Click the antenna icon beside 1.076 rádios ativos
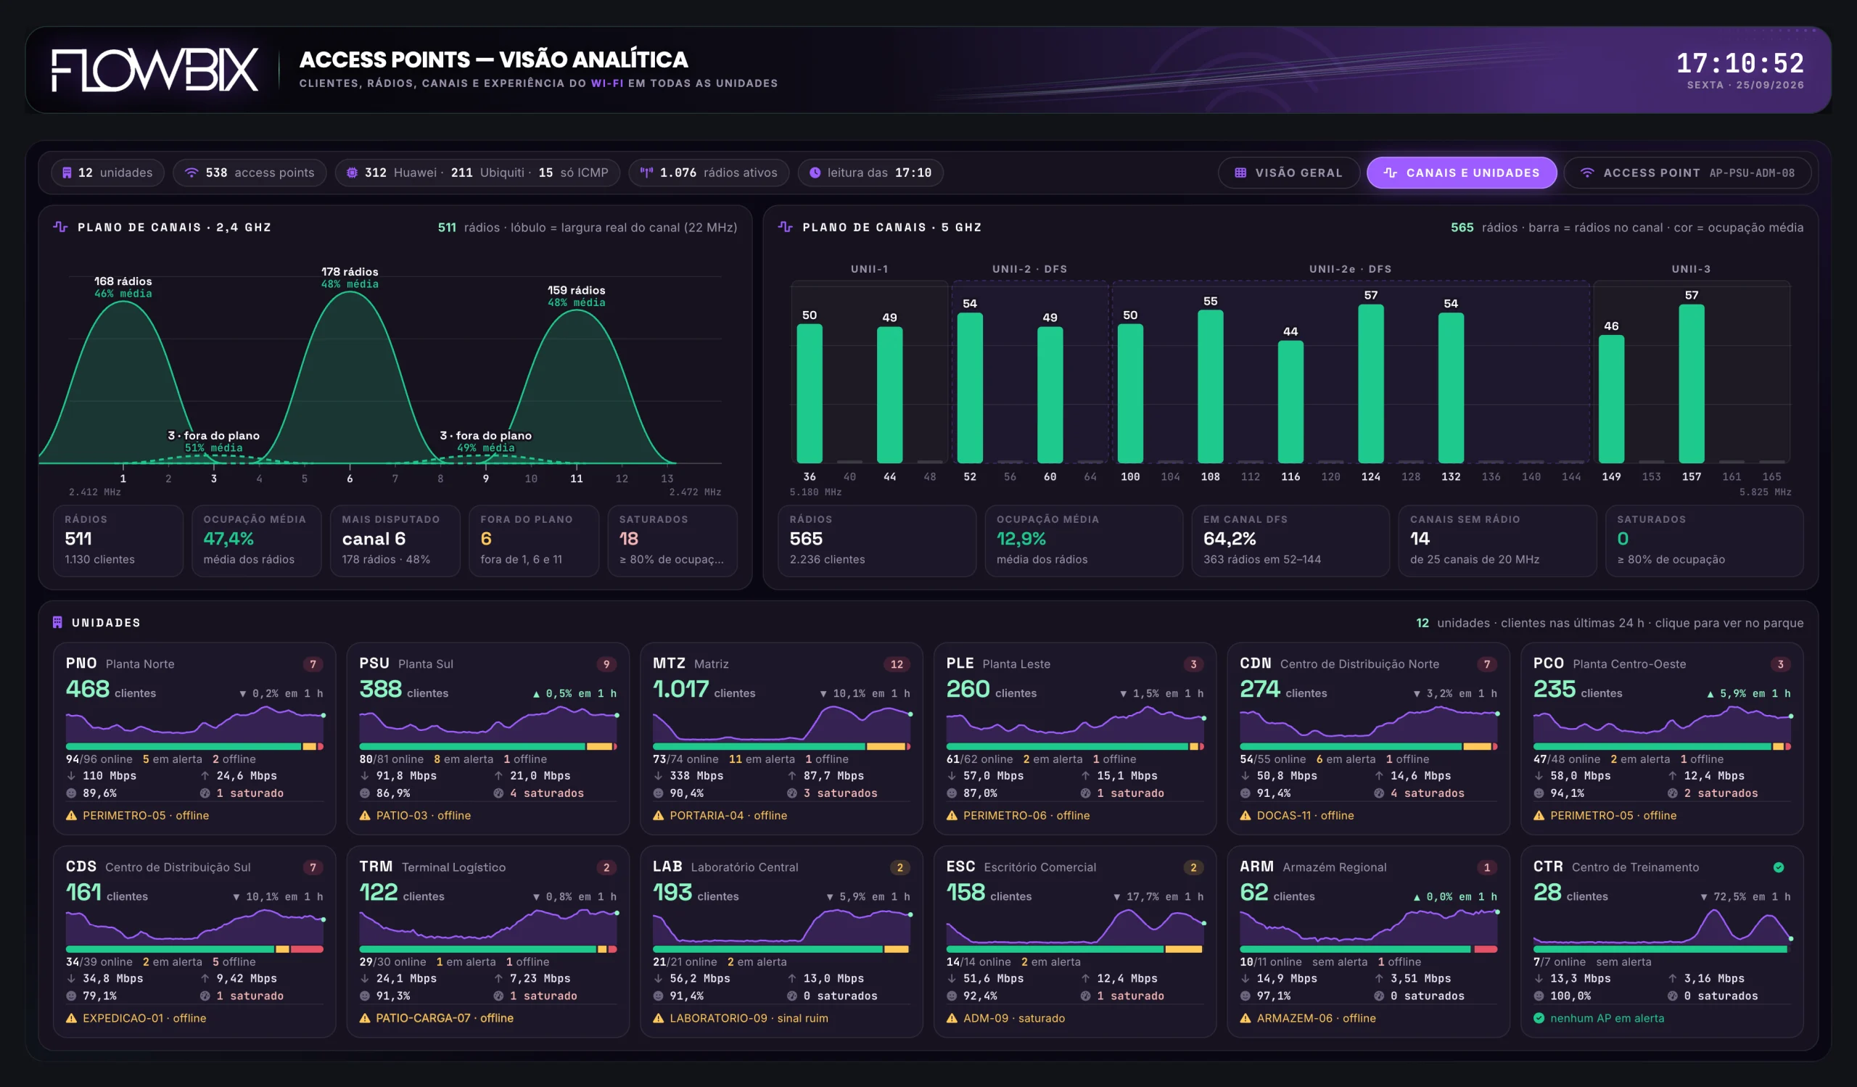This screenshot has width=1857, height=1087. tap(647, 173)
